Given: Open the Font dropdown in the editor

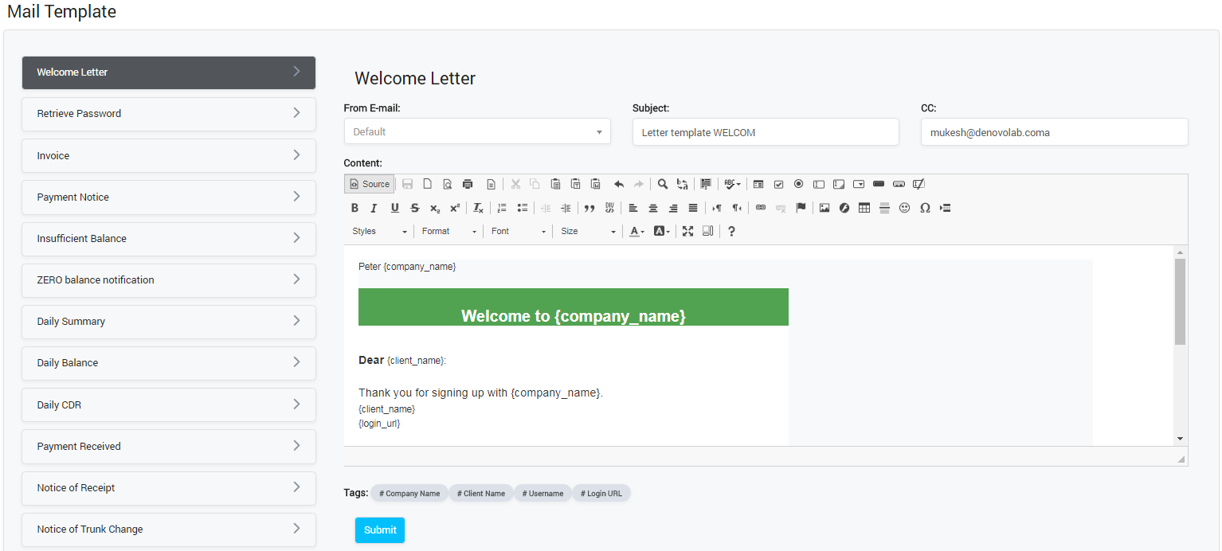Looking at the screenshot, I should coord(518,231).
